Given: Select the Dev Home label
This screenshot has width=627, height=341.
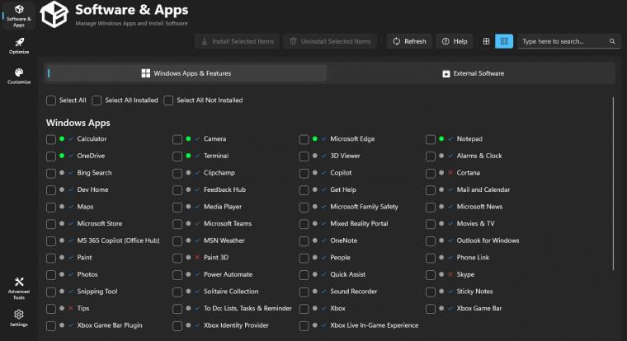Looking at the screenshot, I should (92, 189).
